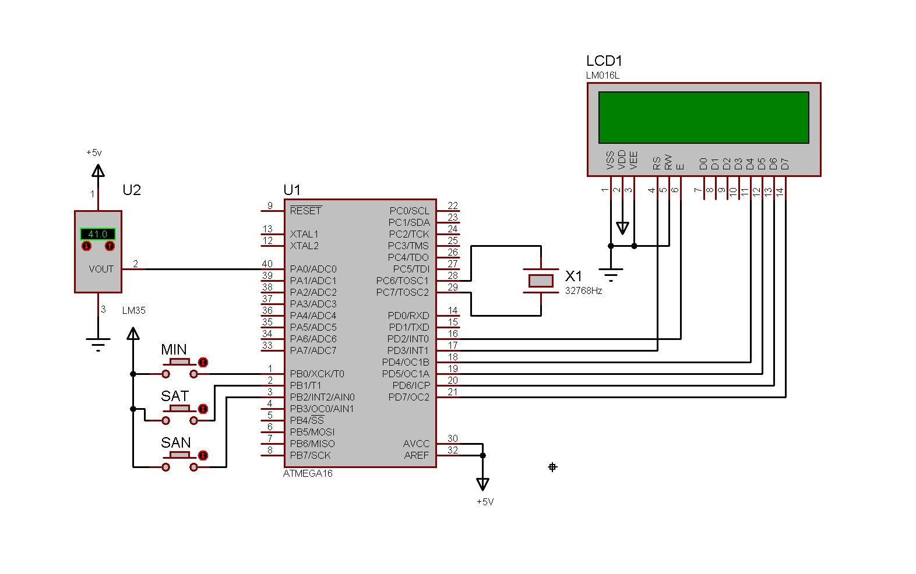Select the X1 crystal oscillator symbol
This screenshot has height=574, width=916.
click(541, 281)
